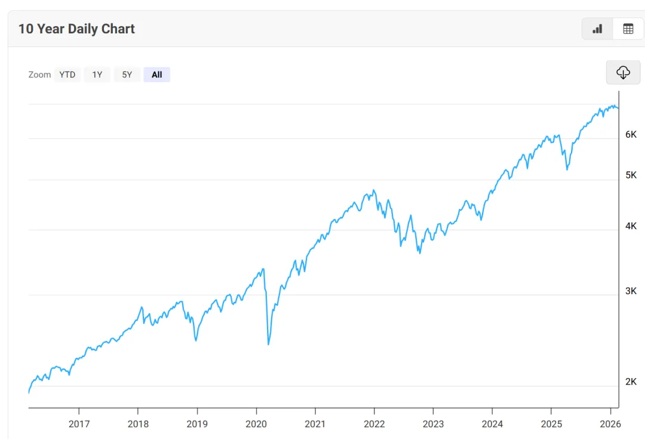
Task: Click the 2020 x-axis label
Action: click(256, 424)
